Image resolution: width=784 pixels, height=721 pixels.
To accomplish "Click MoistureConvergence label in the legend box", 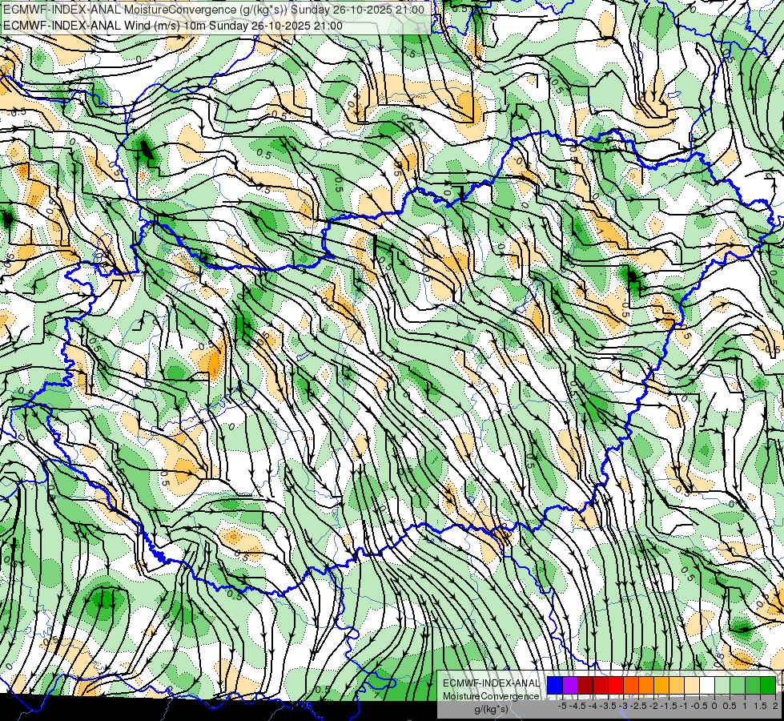I will pos(491,696).
